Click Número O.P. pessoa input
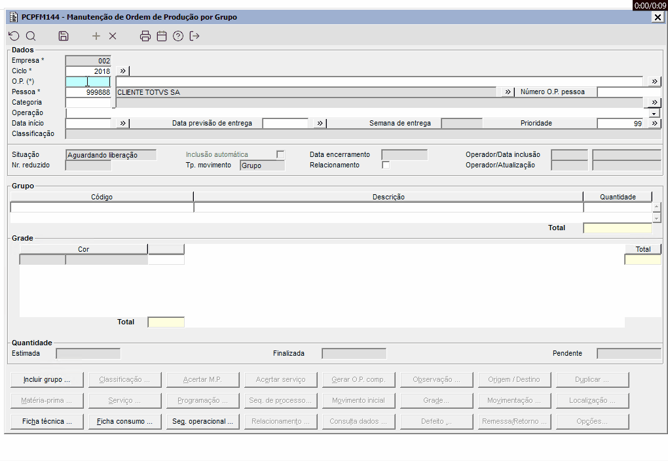The width and height of the screenshot is (668, 461). point(629,92)
